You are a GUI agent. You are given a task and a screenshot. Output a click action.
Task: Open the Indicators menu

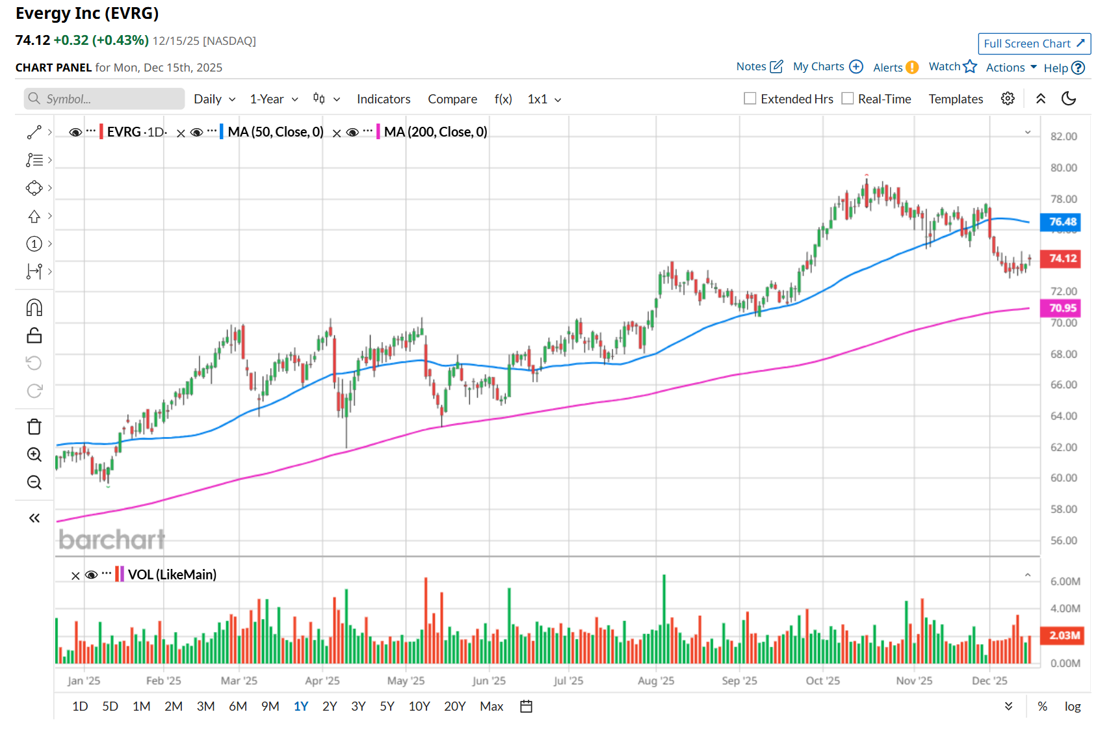click(x=384, y=99)
